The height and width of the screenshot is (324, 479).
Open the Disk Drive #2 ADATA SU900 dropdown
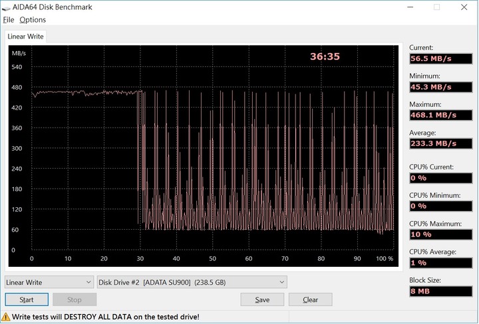tap(192, 282)
